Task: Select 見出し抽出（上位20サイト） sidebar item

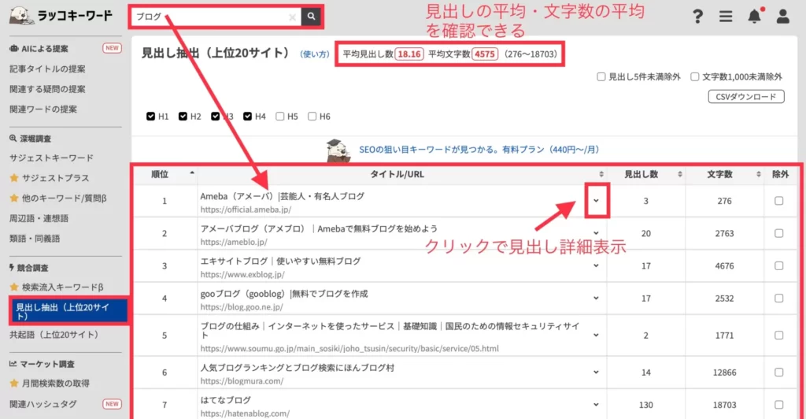Action: (x=68, y=312)
